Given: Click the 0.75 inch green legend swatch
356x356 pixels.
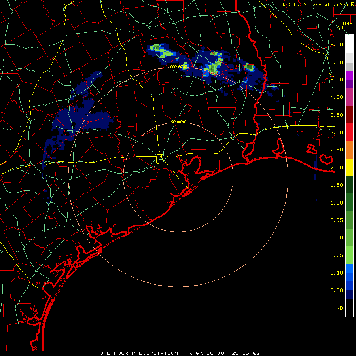Looking at the screenshot, I should [349, 220].
